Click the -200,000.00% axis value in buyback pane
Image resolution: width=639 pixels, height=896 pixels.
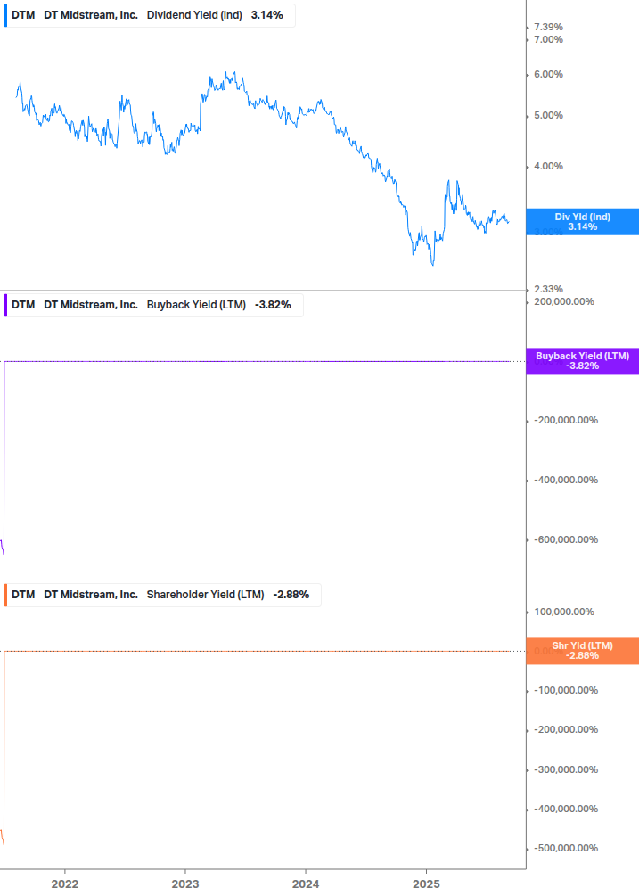(566, 421)
